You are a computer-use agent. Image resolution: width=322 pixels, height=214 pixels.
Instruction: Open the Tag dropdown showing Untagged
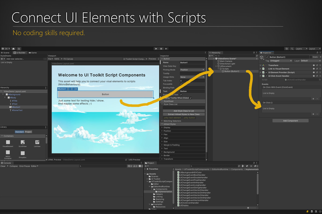click(x=281, y=61)
